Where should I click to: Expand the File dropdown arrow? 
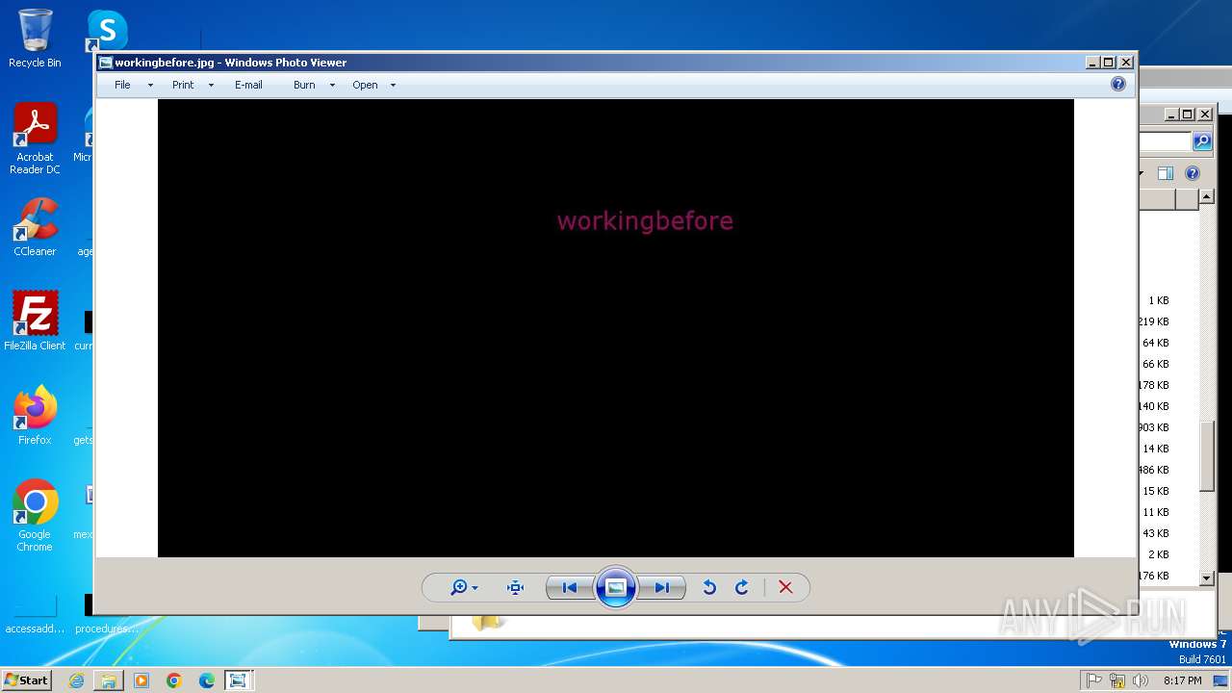click(x=150, y=86)
